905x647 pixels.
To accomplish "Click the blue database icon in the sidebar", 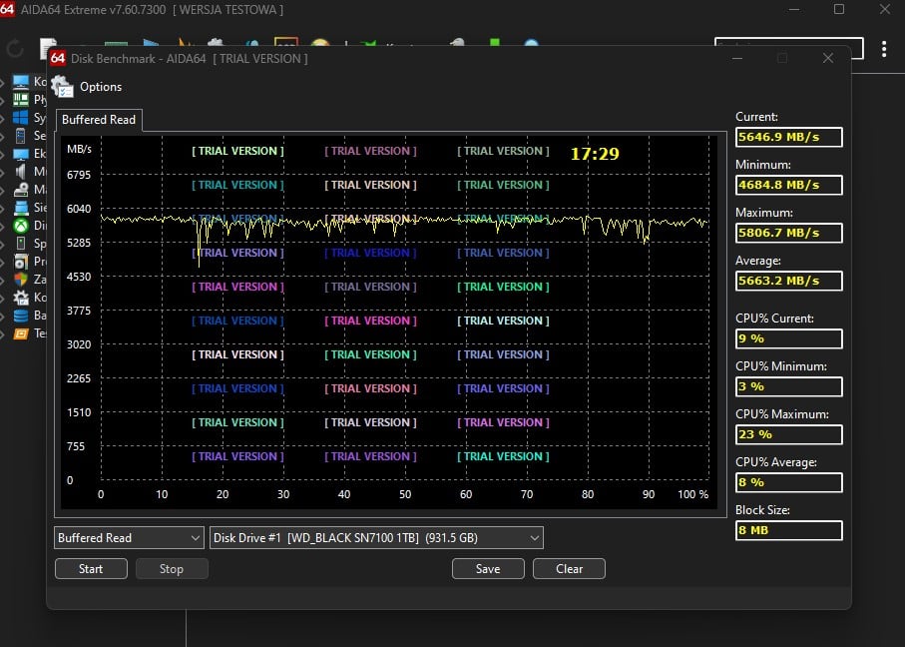I will coord(20,316).
